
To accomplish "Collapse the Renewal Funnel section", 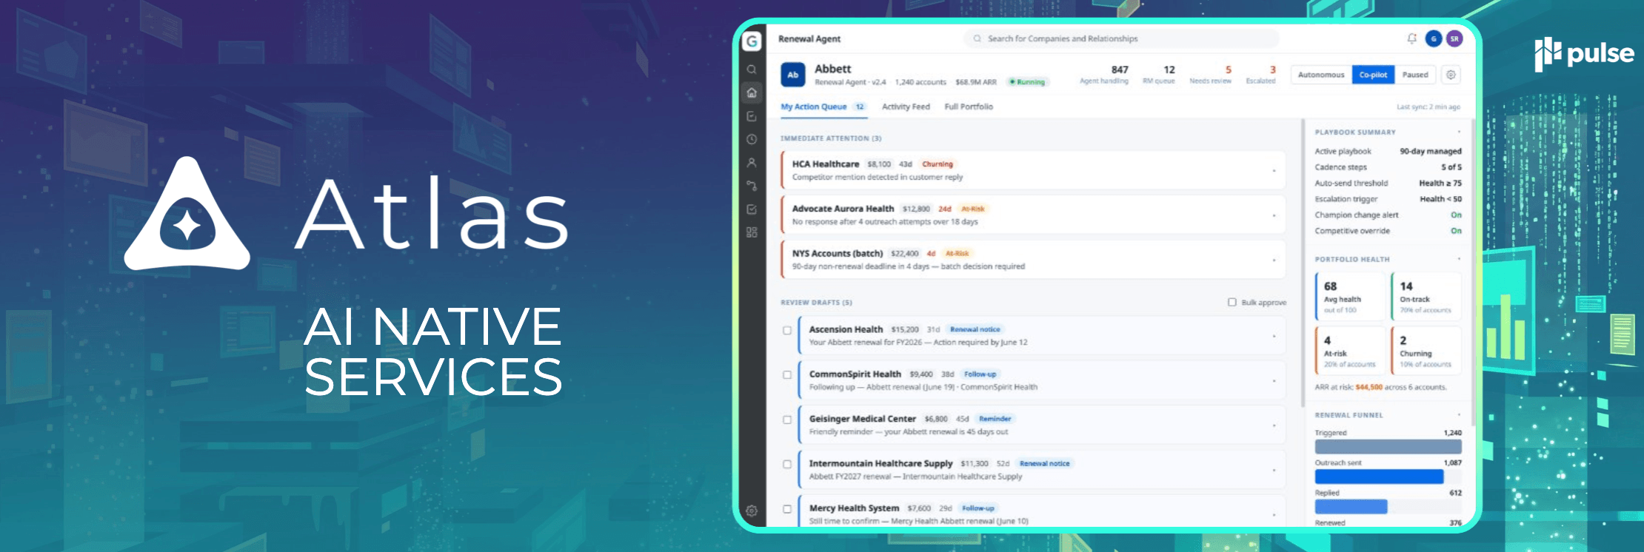I will pyautogui.click(x=1459, y=415).
